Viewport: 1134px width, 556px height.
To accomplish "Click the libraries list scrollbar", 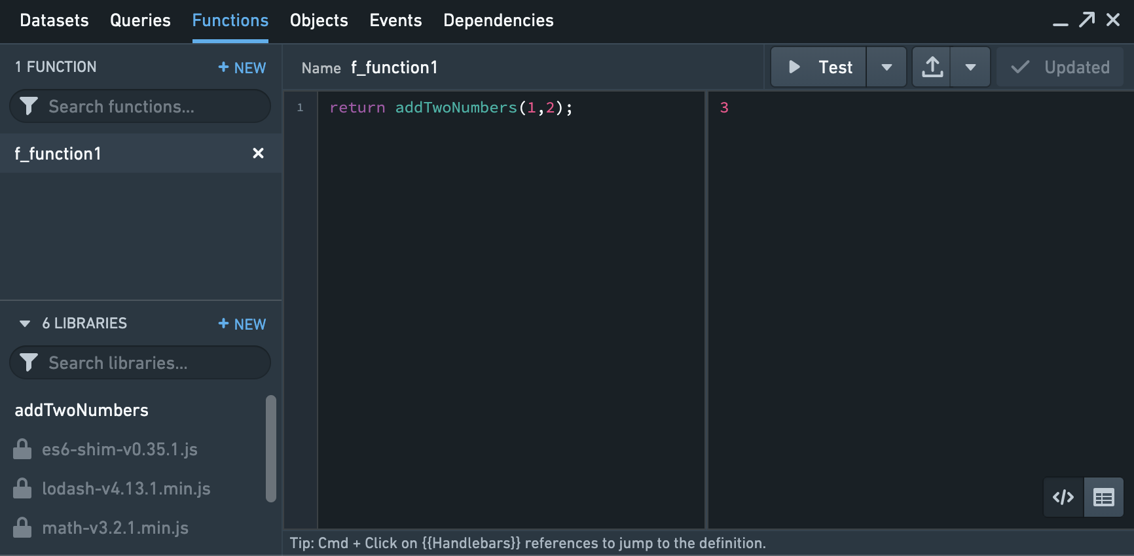I will pyautogui.click(x=271, y=449).
